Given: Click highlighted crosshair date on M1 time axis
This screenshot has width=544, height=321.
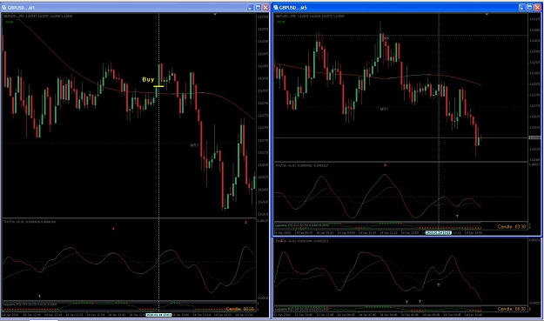Looking at the screenshot, I should (158, 315).
